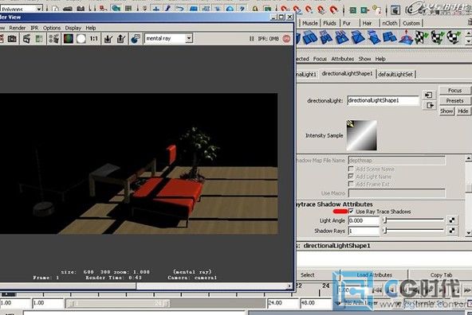Viewport: 472px width, 315px height.
Task: Click the input connections icon beside directionalLight field
Action: point(428,95)
